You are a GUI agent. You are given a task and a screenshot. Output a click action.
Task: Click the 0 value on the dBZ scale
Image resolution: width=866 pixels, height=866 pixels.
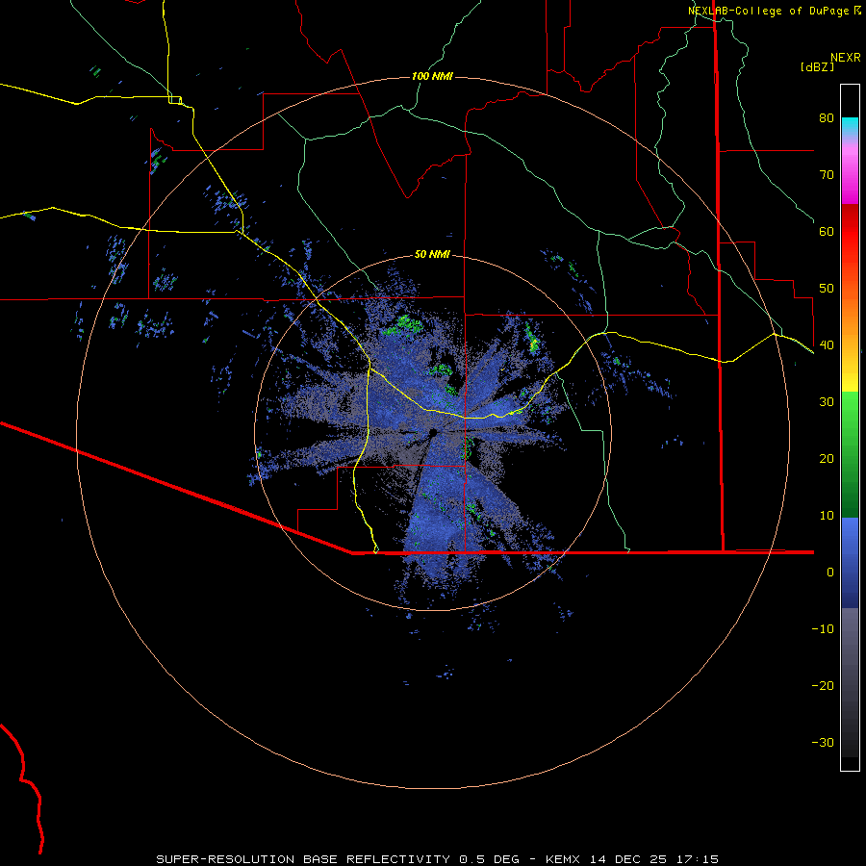tap(830, 573)
